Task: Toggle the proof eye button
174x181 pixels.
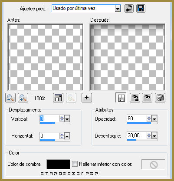Action: click(147, 98)
